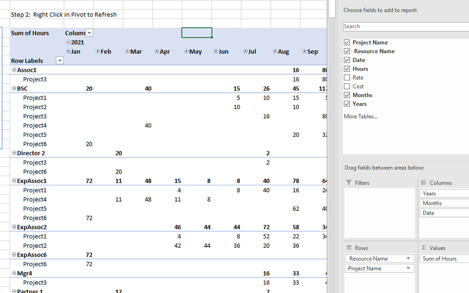Select Project4 under ExpAssoc1
The height and width of the screenshot is (293, 469).
[35, 199]
